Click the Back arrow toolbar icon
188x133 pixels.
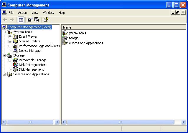click(x=5, y=20)
